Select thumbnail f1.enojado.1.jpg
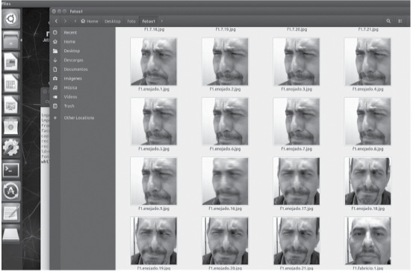The image size is (416, 273). tap(154, 61)
